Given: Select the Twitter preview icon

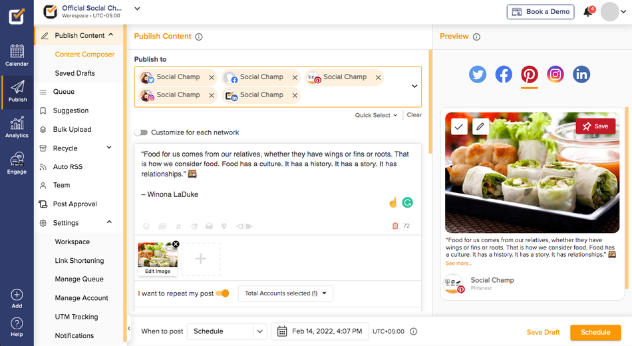Looking at the screenshot, I should (x=478, y=75).
